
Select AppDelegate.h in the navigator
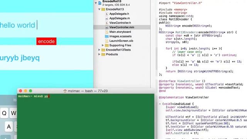[119, 14]
